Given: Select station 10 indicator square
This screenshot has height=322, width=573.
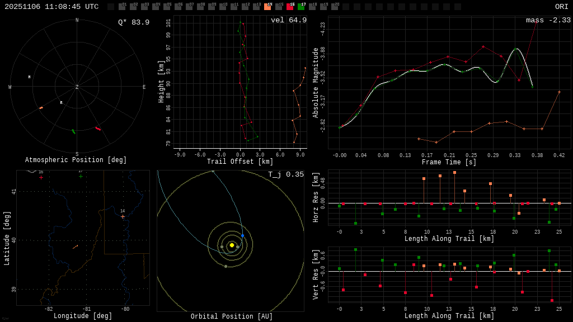Looking at the screenshot, I should pos(223,7).
